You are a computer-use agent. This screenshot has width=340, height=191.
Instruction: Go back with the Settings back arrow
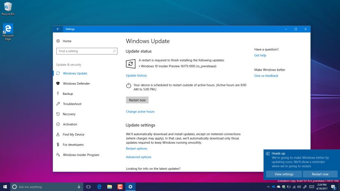pyautogui.click(x=58, y=29)
